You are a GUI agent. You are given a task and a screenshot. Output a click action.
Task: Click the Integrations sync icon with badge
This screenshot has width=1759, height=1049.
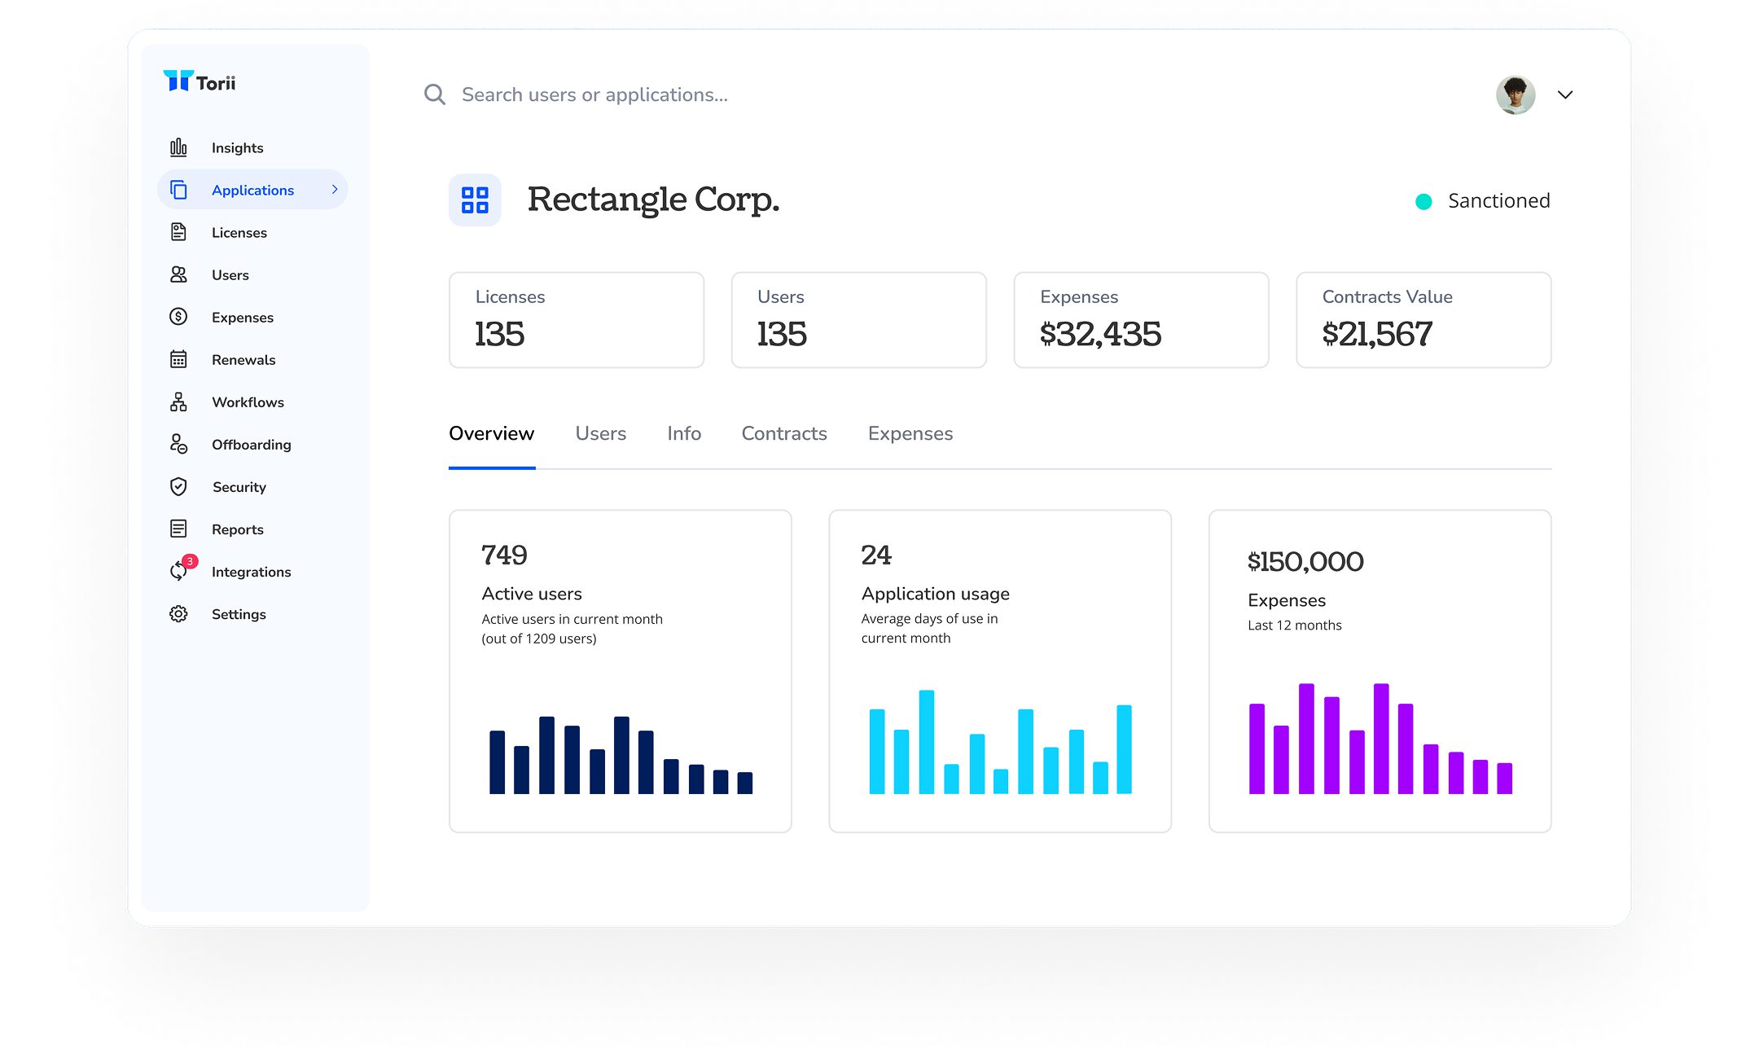coord(178,571)
